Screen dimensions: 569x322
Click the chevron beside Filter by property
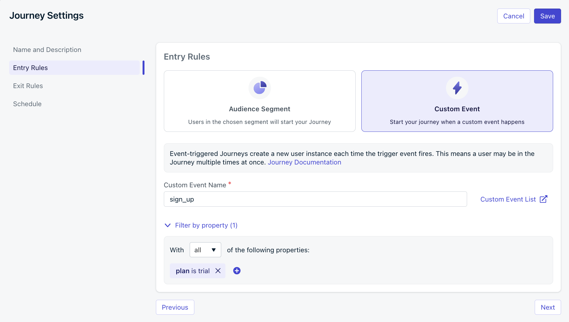pos(168,225)
